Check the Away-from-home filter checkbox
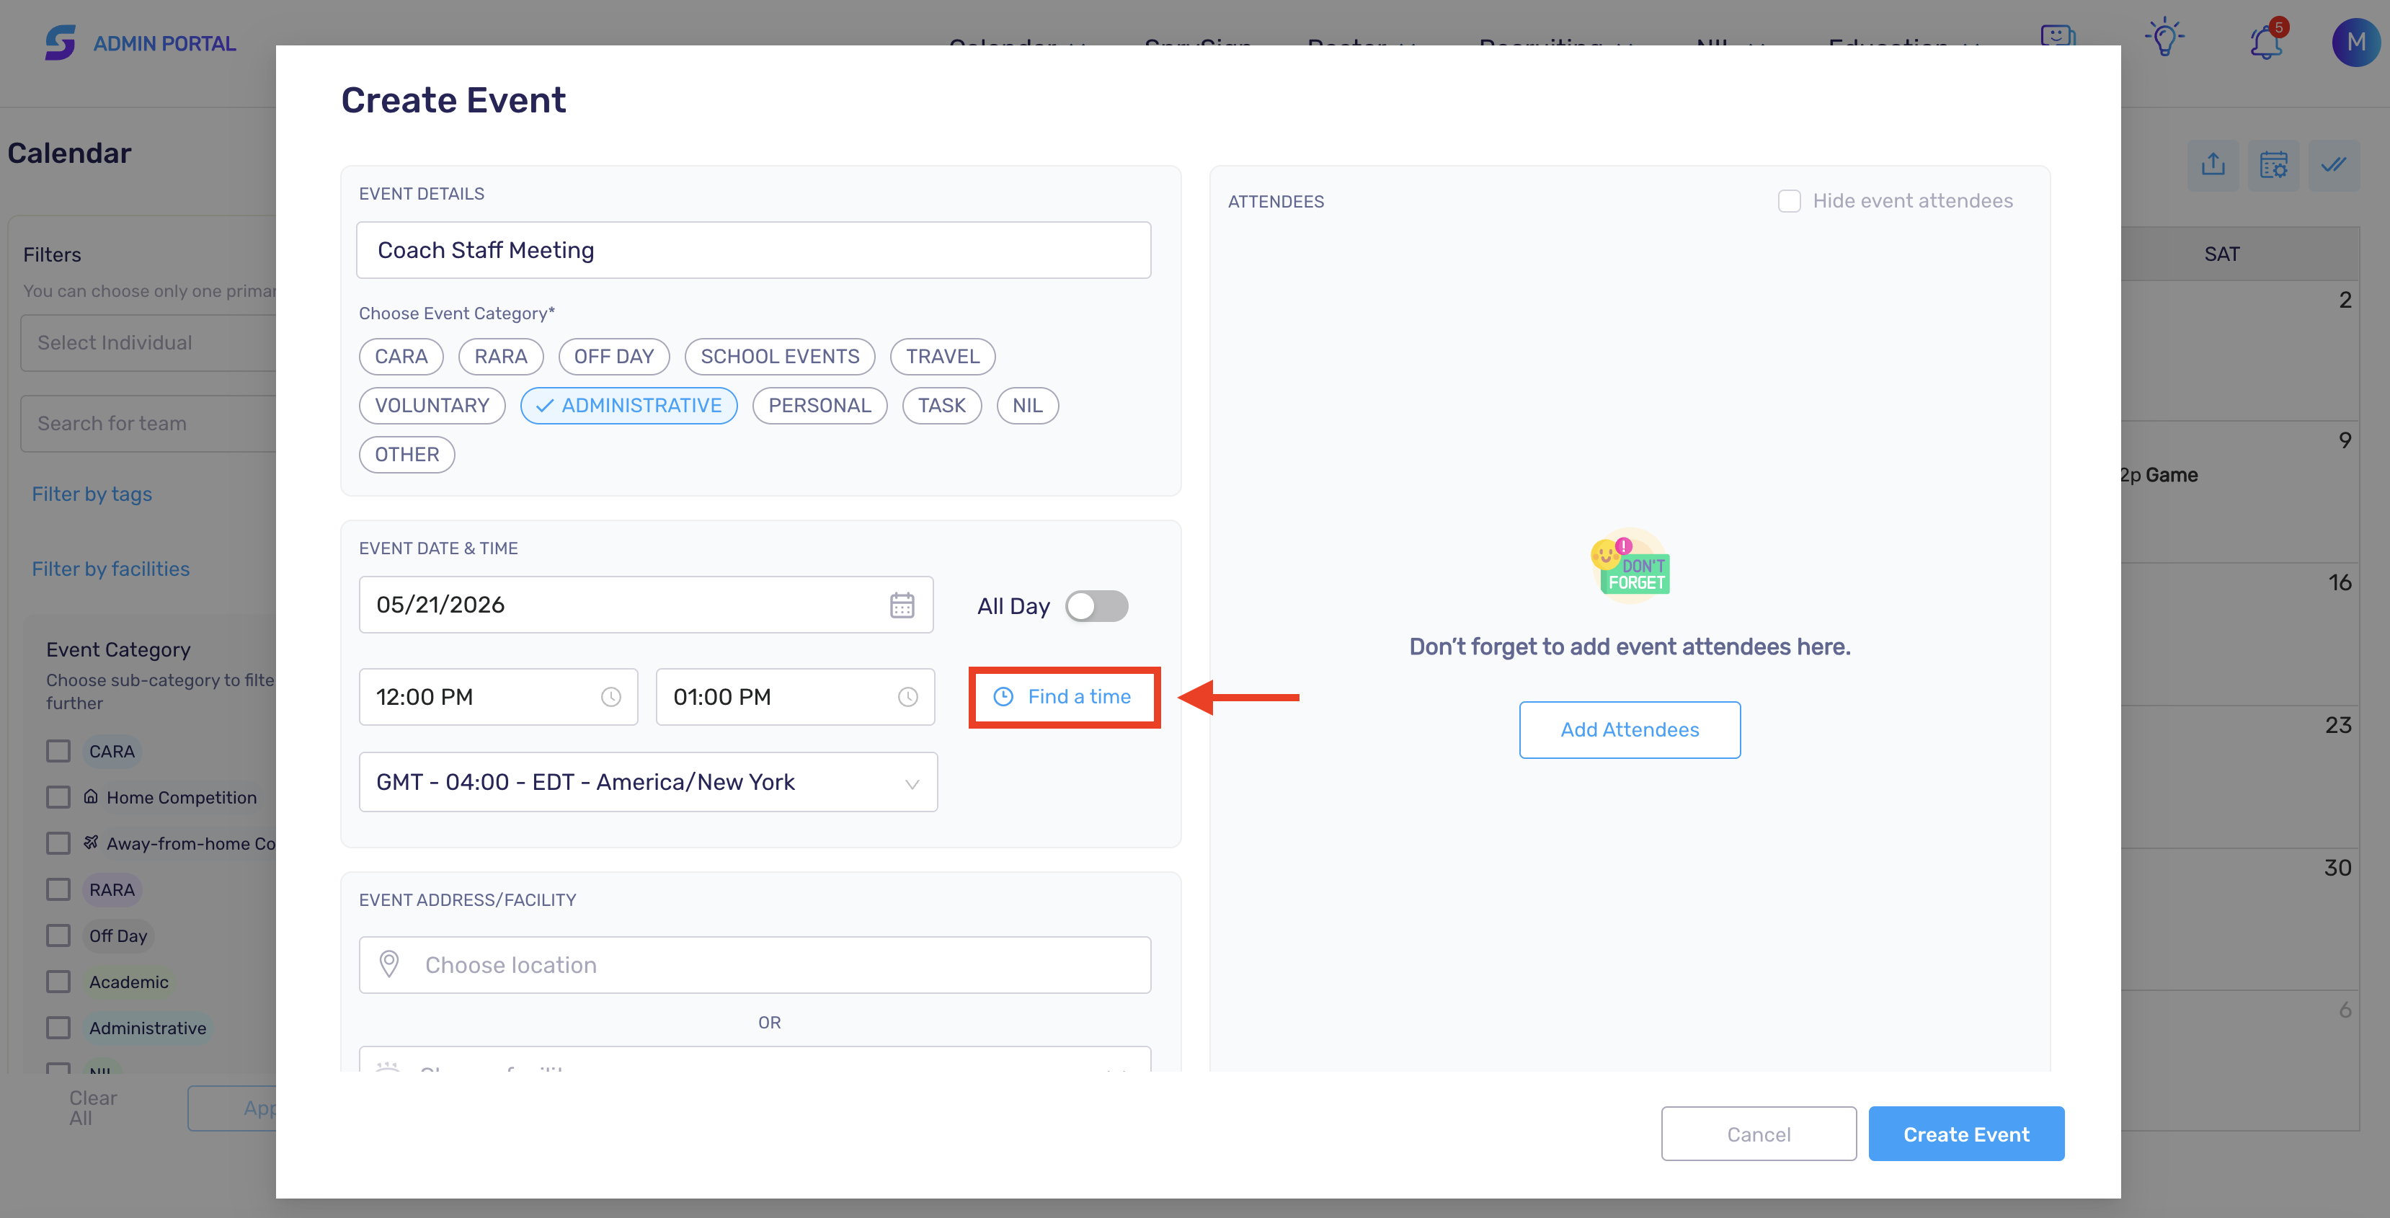 click(58, 843)
